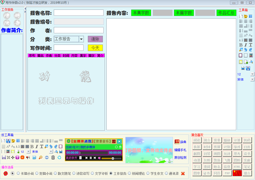This screenshot has width=255, height=180.
Task: Expand font size dropdown in right toolbox
Action: [252, 74]
